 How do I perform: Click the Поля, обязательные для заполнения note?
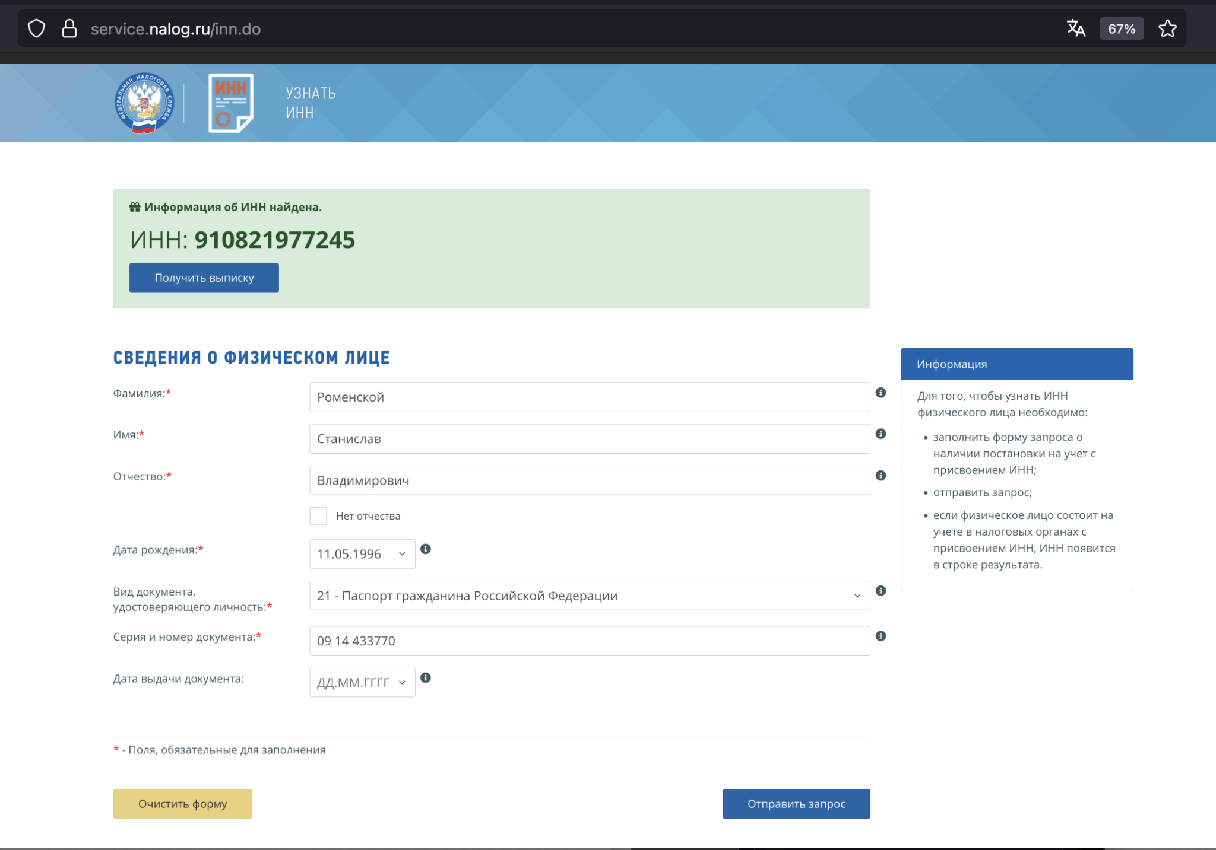pos(227,750)
